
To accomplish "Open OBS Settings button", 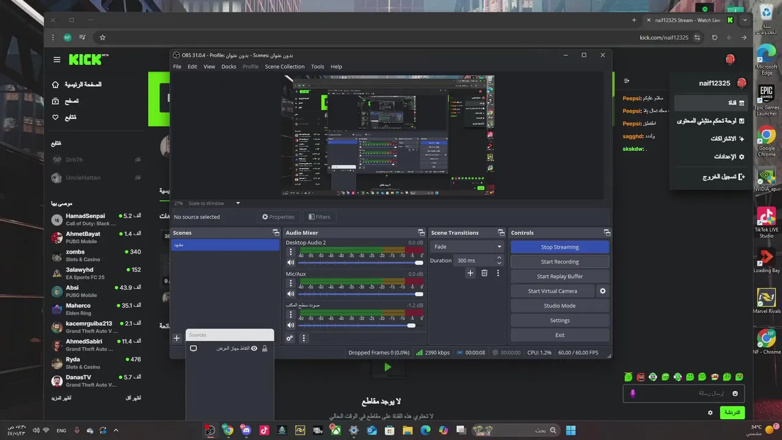I will (x=560, y=320).
